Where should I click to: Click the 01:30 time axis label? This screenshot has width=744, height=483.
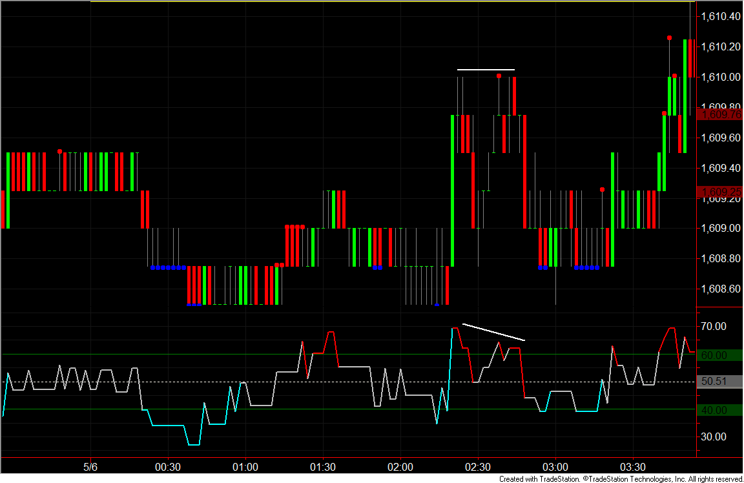[323, 467]
